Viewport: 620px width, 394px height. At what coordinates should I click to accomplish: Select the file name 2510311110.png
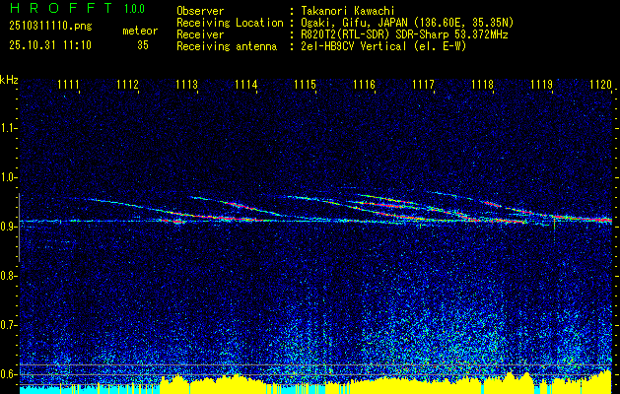(x=50, y=27)
